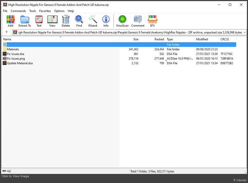Click the modified date 27/01/2021 13:34
The width and height of the screenshot is (248, 183).
(207, 63)
